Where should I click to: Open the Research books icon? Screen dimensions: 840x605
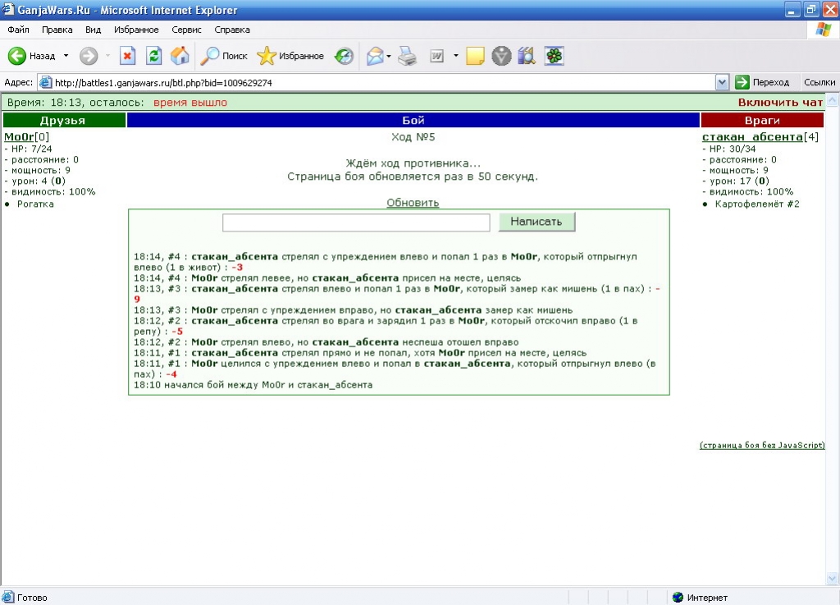coord(527,56)
